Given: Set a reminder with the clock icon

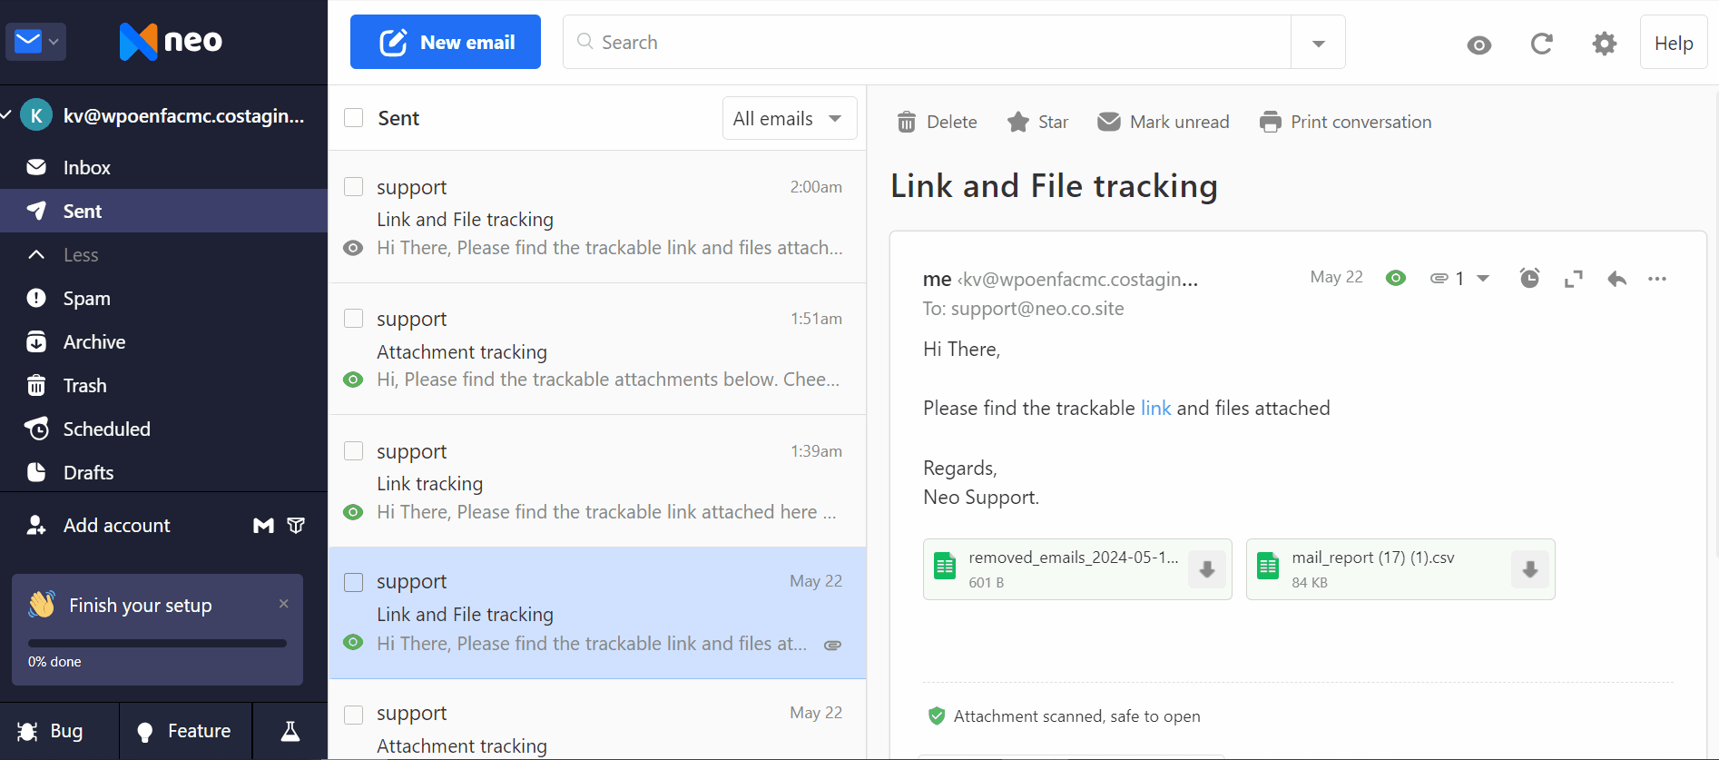Looking at the screenshot, I should click(1529, 278).
